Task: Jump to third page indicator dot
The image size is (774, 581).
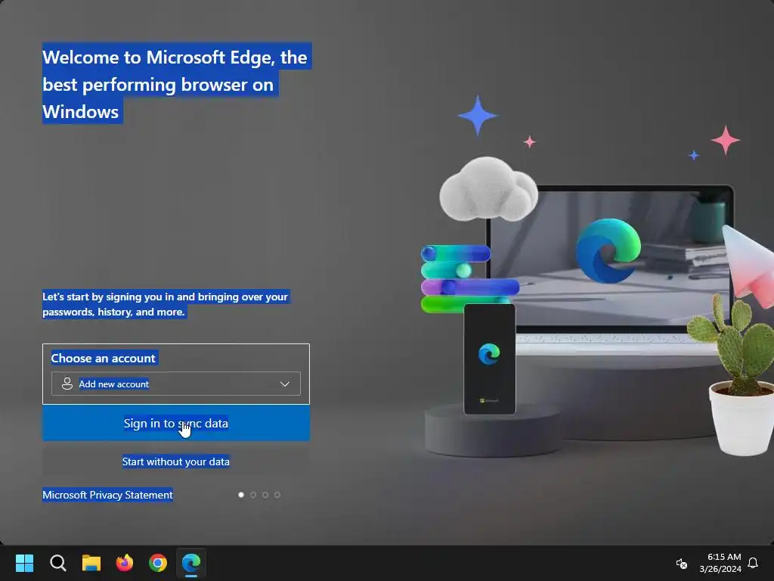Action: pyautogui.click(x=265, y=495)
